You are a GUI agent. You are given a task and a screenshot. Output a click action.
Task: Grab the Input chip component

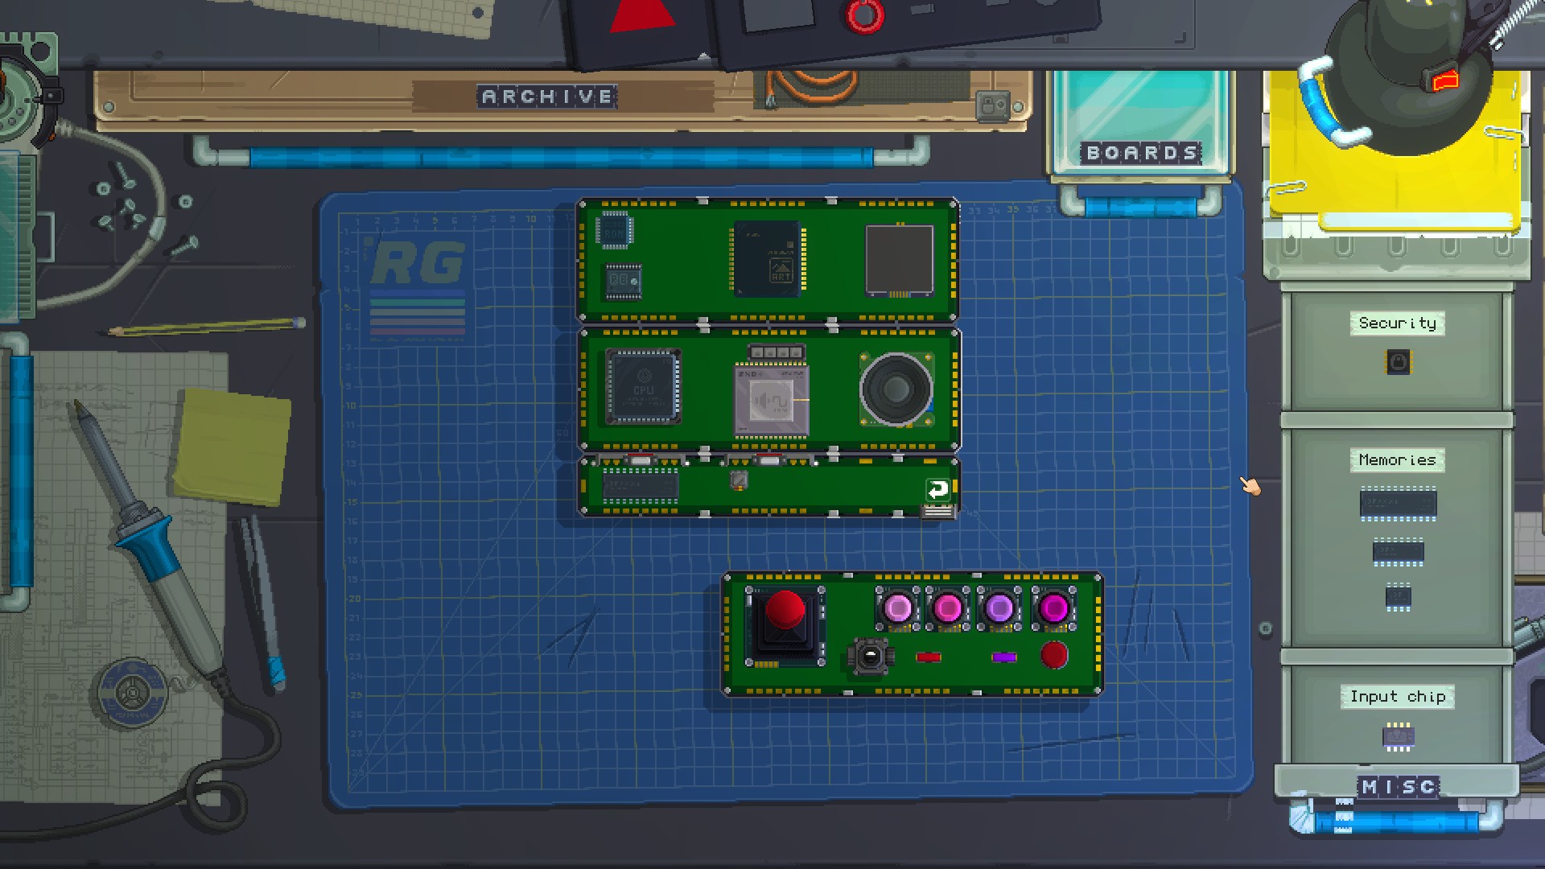(1398, 736)
